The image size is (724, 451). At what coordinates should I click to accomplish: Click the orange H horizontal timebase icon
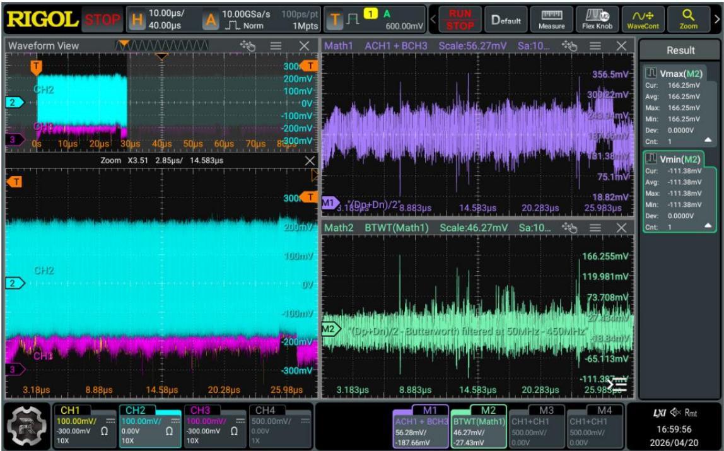(x=137, y=20)
